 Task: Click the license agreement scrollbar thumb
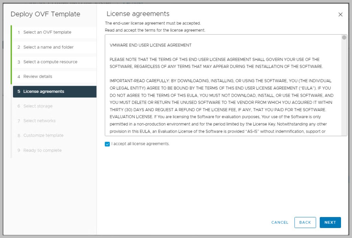tap(344, 37)
